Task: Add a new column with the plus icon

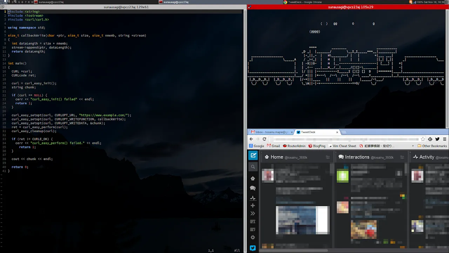Action: click(253, 206)
